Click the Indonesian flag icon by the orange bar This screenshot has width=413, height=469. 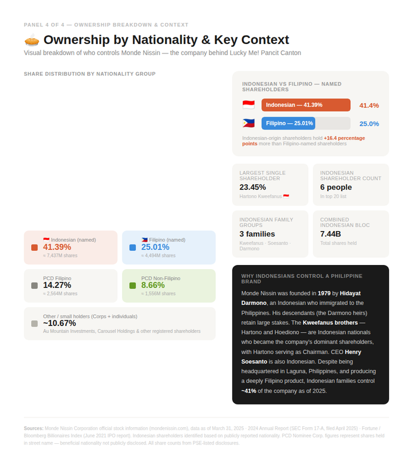tap(248, 105)
